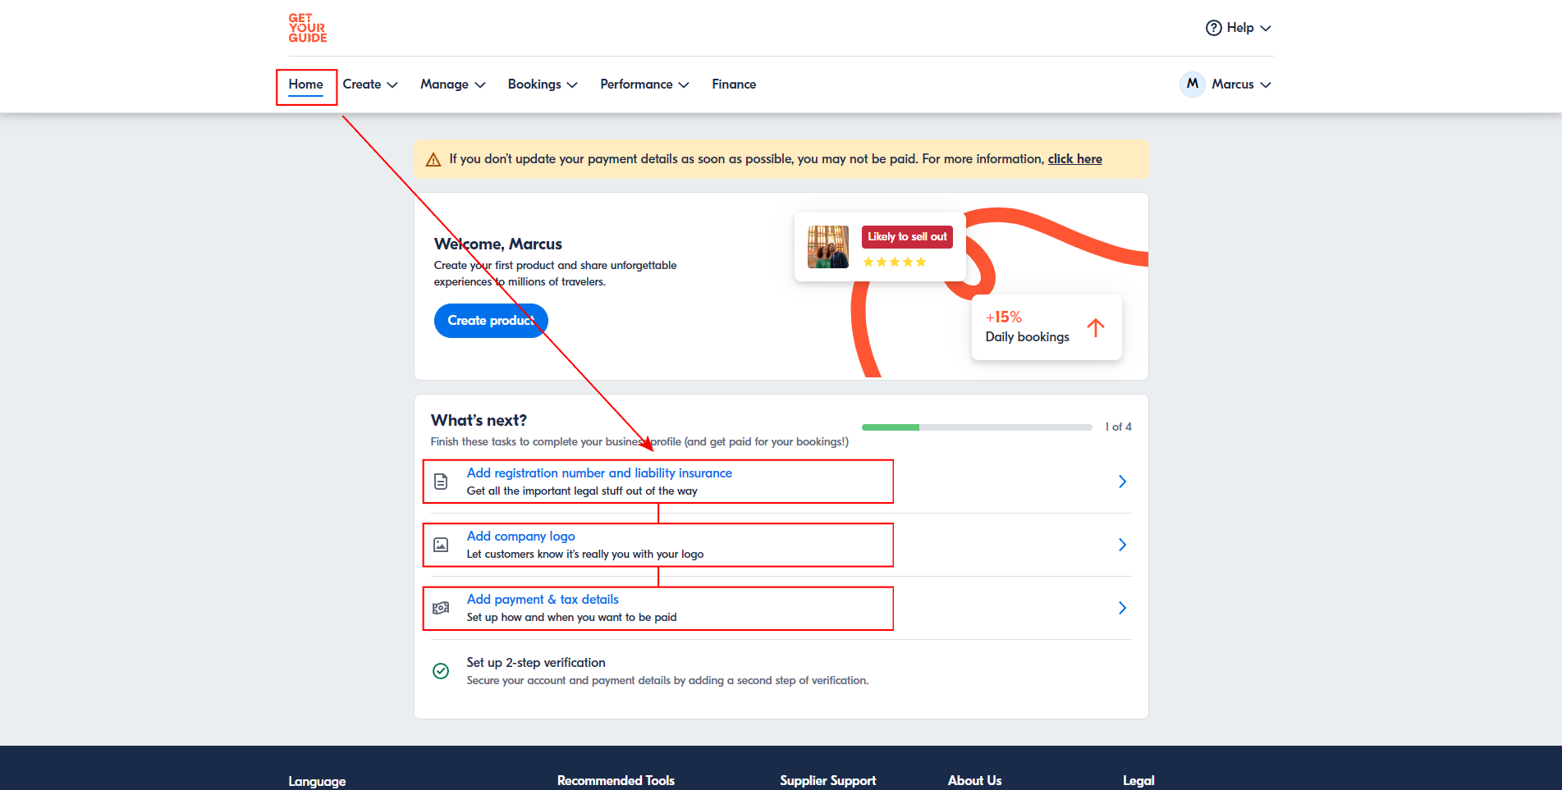
Task: Click the image icon beside Add company logo
Action: [x=441, y=545]
